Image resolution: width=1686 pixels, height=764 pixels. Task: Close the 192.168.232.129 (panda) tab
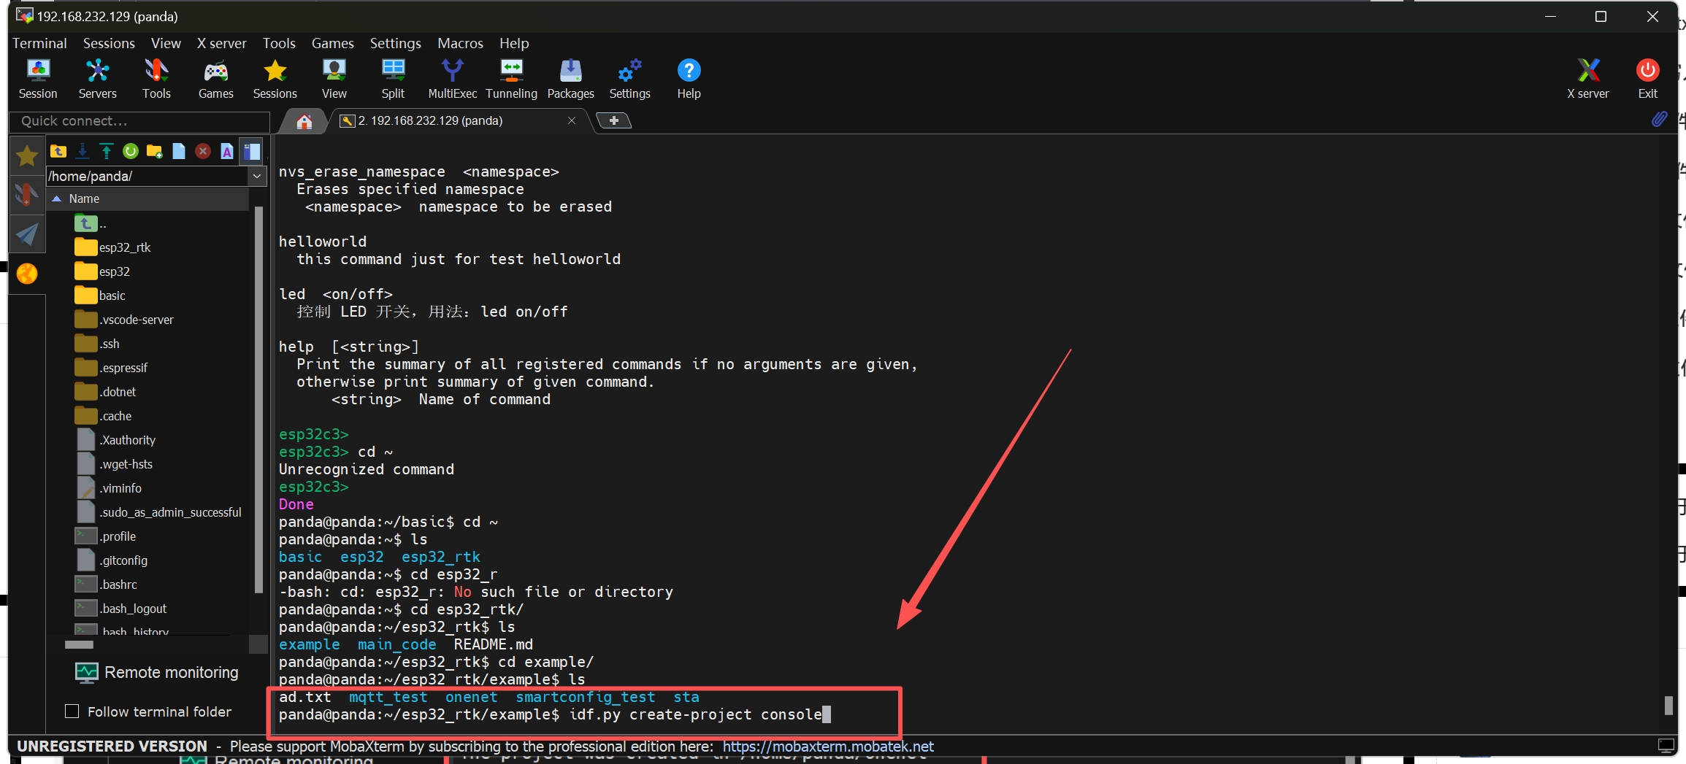(572, 120)
